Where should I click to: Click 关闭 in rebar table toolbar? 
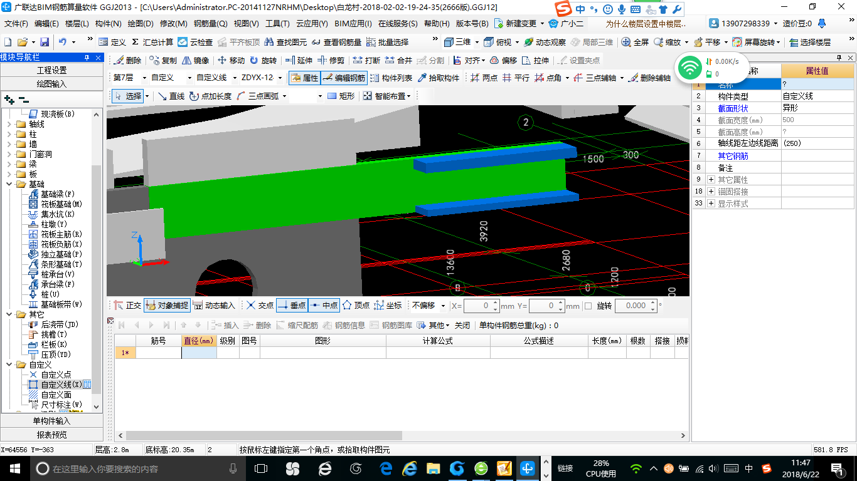tap(462, 325)
